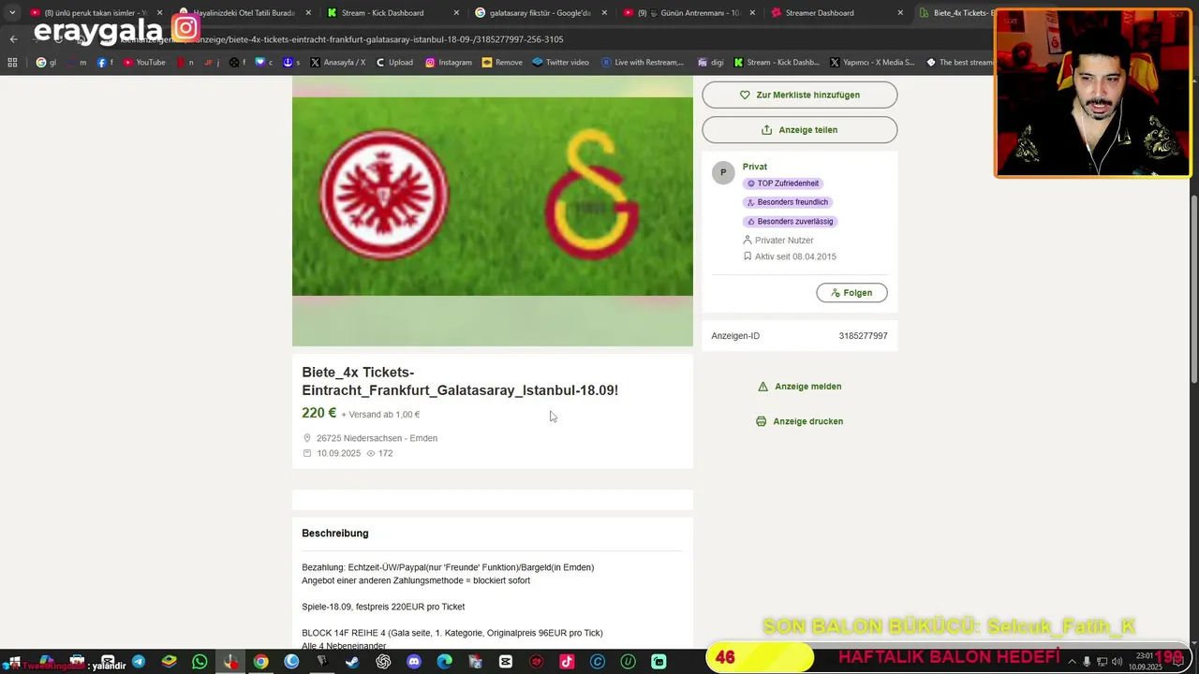Open the Anasayfa / X bookmark
Screen dimensions: 1199x674
[337, 63]
